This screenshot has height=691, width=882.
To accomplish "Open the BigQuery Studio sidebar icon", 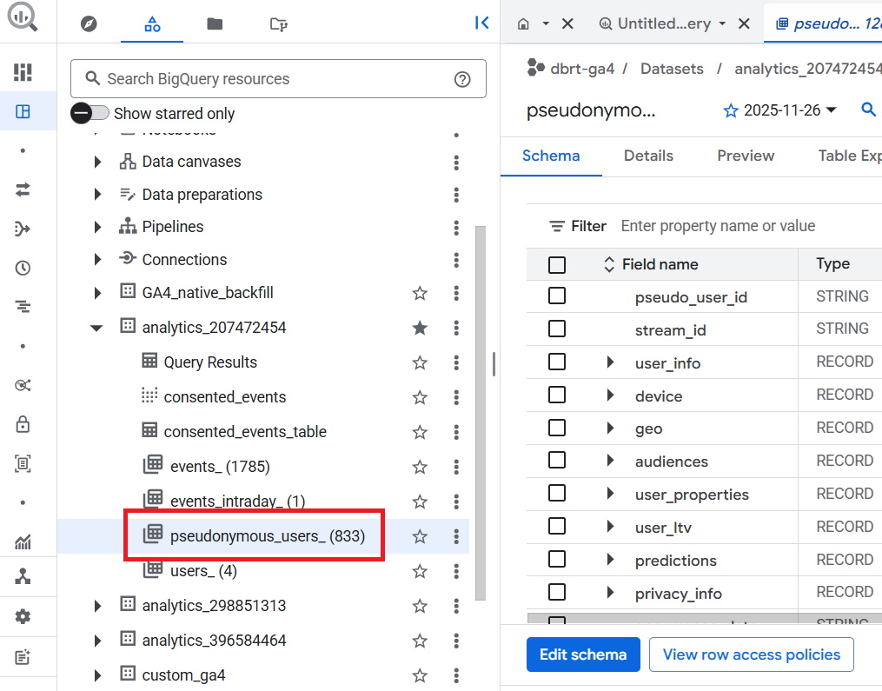I will pos(23,111).
